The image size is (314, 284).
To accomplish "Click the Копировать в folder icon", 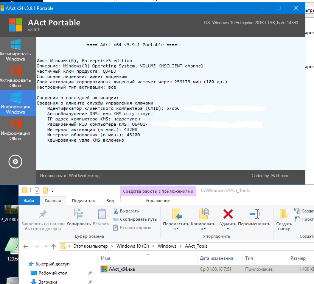I will [x=204, y=214].
